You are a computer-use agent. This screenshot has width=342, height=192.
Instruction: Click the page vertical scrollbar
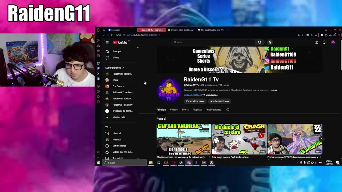tap(341, 55)
